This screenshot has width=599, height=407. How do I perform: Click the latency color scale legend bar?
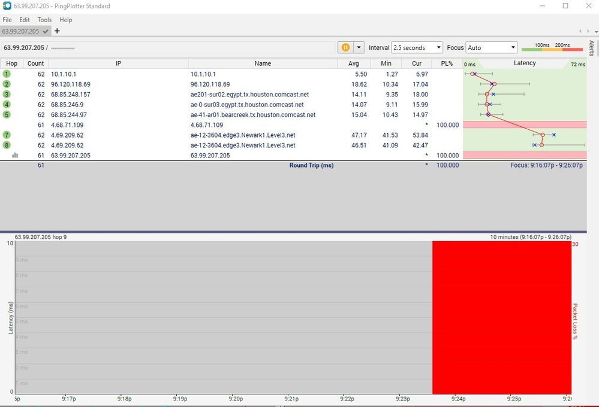pyautogui.click(x=552, y=48)
